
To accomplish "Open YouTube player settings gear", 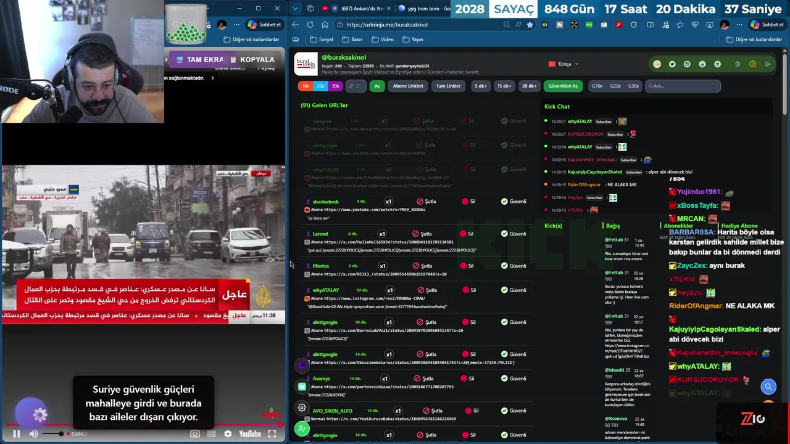I will point(228,434).
